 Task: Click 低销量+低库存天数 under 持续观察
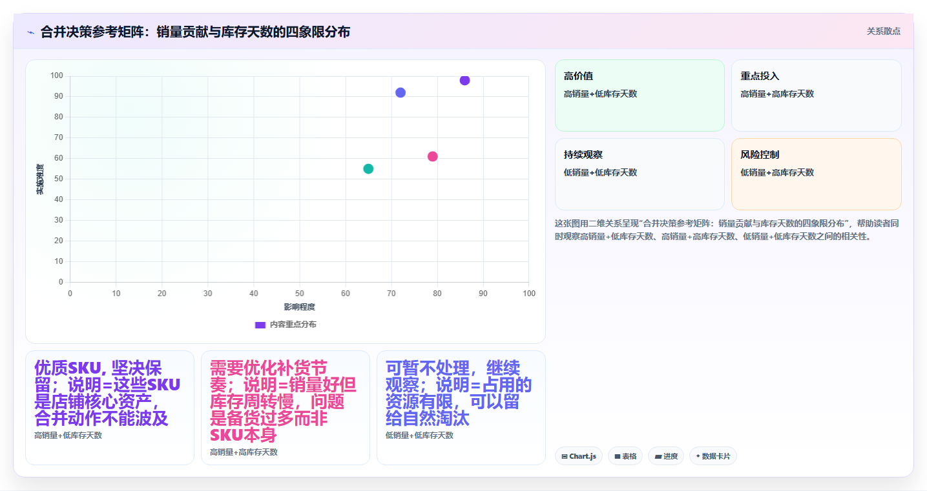coord(601,172)
